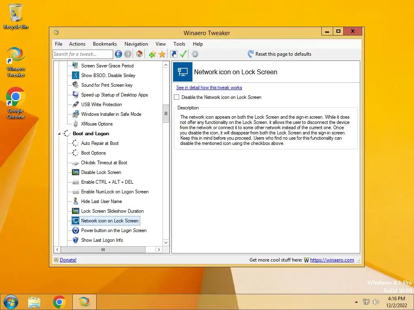Image resolution: width=414 pixels, height=310 pixels.
Task: Click the large Network icon in page header
Action: click(x=183, y=72)
